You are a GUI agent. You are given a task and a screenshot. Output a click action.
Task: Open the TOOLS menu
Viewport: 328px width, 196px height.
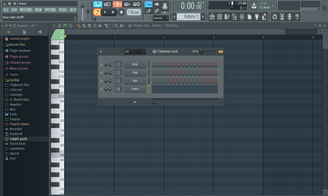pos(63,10)
